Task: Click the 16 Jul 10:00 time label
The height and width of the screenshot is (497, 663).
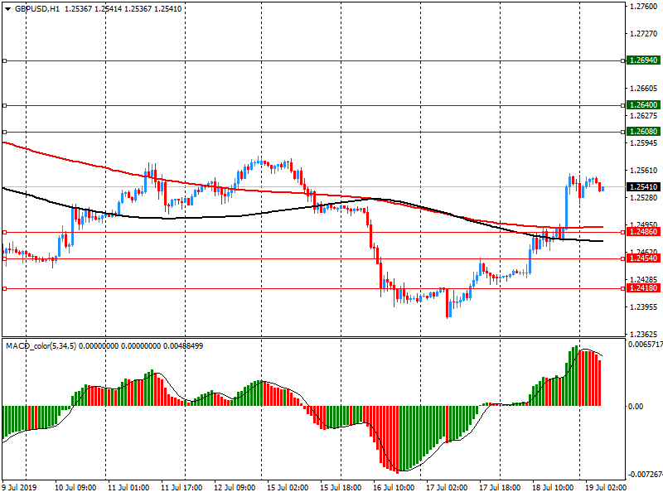Action: 394,488
